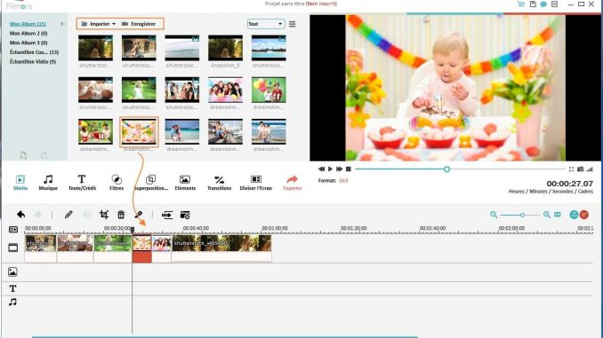This screenshot has width=603, height=338.
Task: Select the crop tool
Action: pyautogui.click(x=104, y=215)
